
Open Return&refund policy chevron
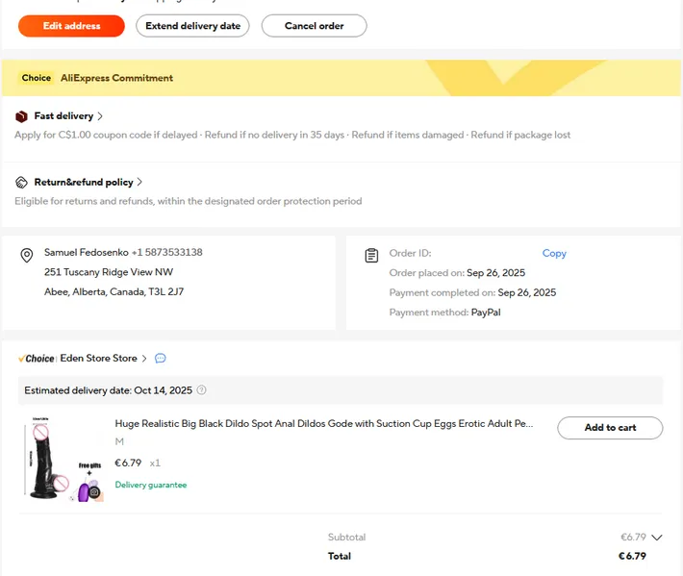tap(139, 182)
